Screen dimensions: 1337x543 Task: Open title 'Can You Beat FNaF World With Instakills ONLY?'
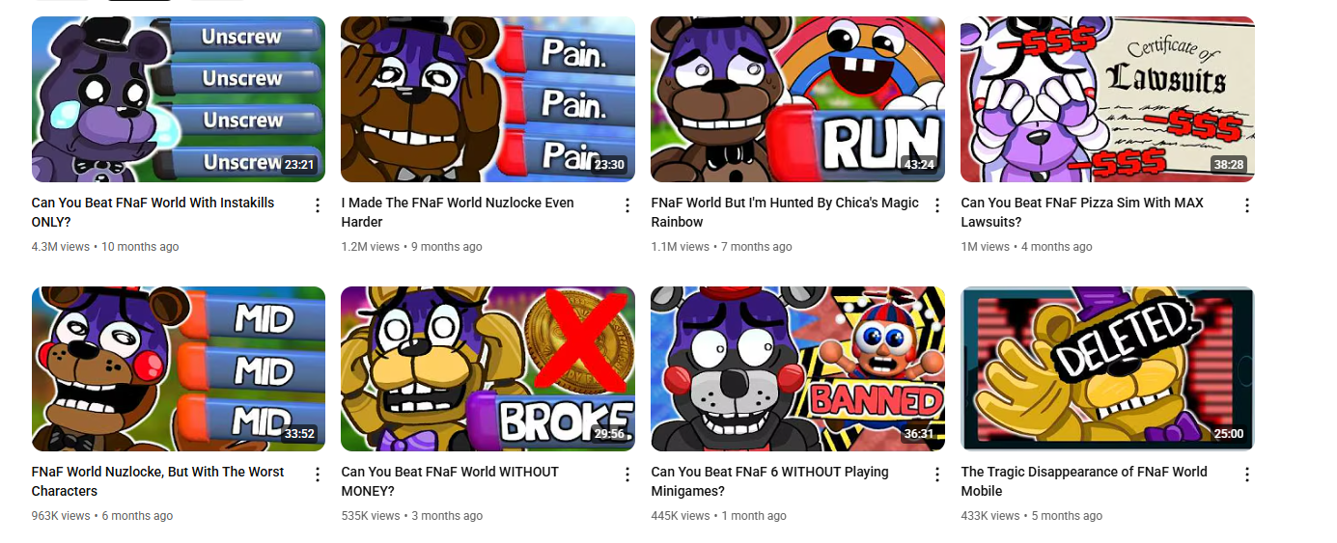[x=153, y=212]
